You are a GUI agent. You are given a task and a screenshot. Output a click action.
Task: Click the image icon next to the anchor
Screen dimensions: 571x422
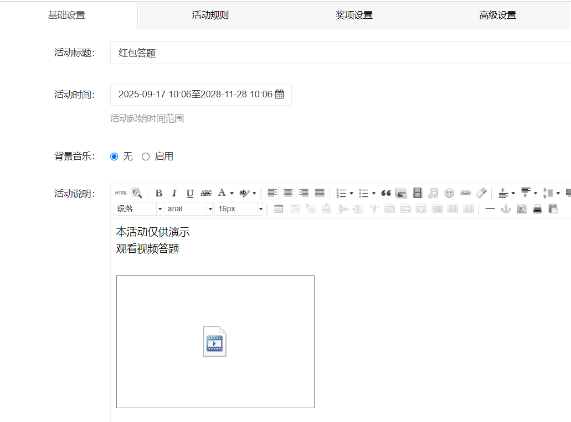522,209
